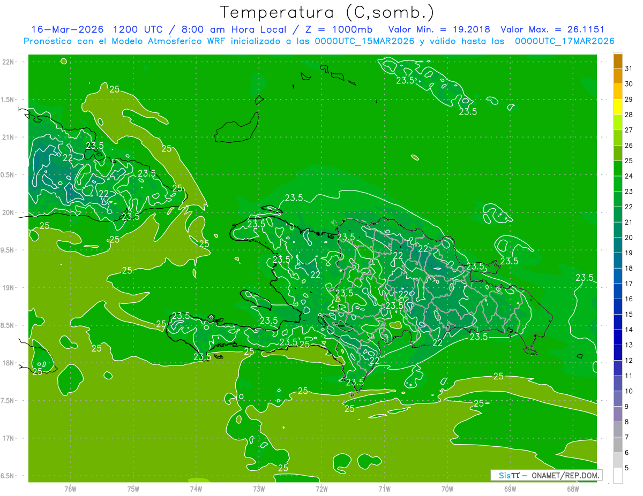The image size is (643, 496).
Task: Click the gray color scale segment between 6 and 7
Action: [x=618, y=445]
